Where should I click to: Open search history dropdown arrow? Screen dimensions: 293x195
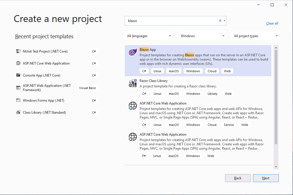click(x=224, y=21)
